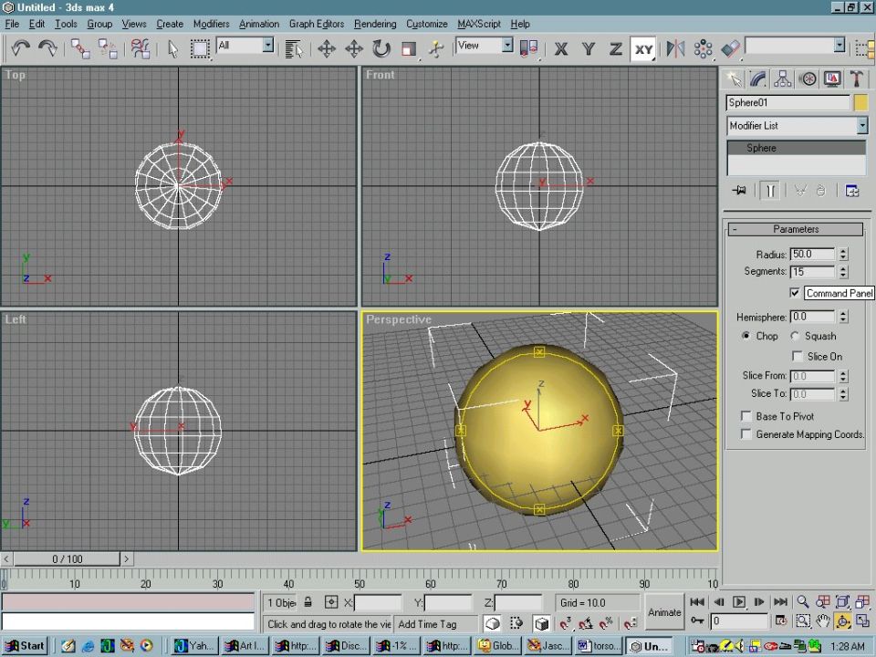
Task: Restrict to Y axis
Action: [x=589, y=49]
